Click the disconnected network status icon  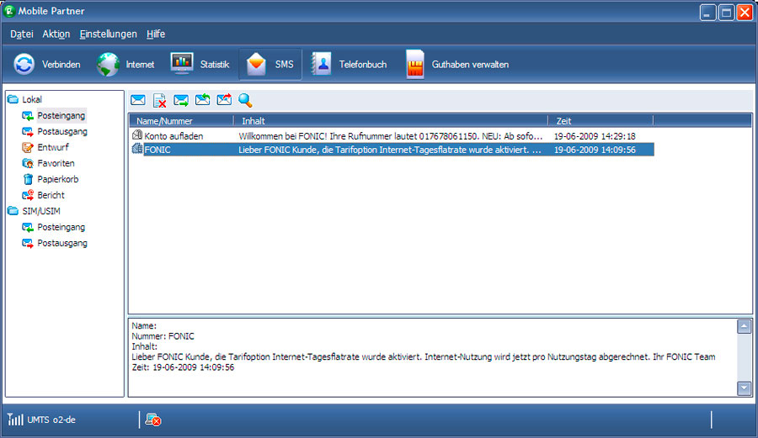(153, 419)
